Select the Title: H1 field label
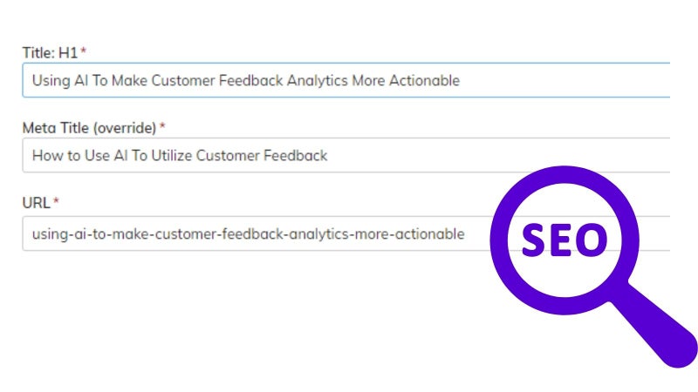The height and width of the screenshot is (392, 698). click(x=51, y=53)
